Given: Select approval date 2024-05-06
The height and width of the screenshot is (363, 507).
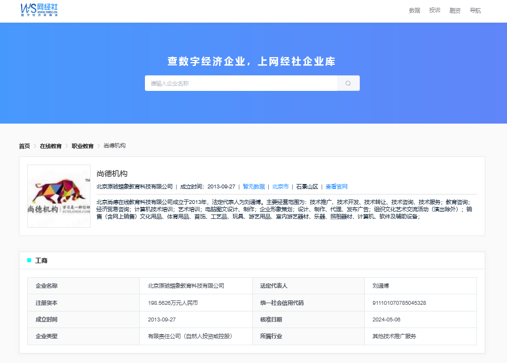Looking at the screenshot, I should 421,319.
